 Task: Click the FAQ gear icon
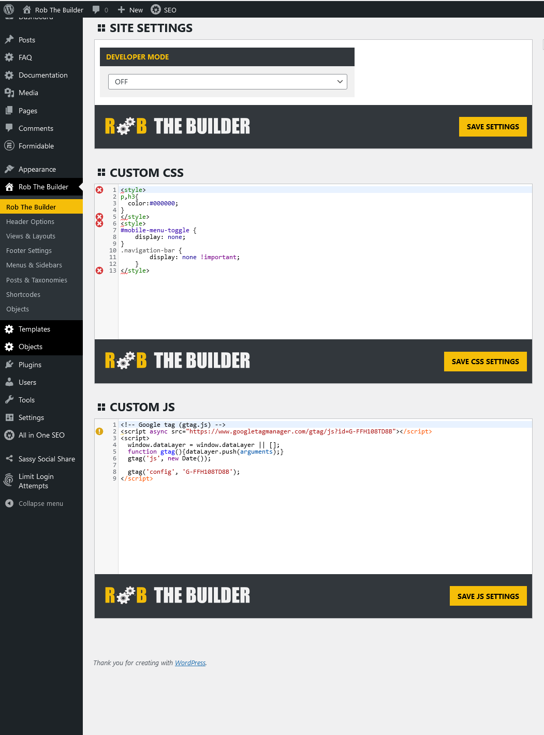tap(9, 57)
